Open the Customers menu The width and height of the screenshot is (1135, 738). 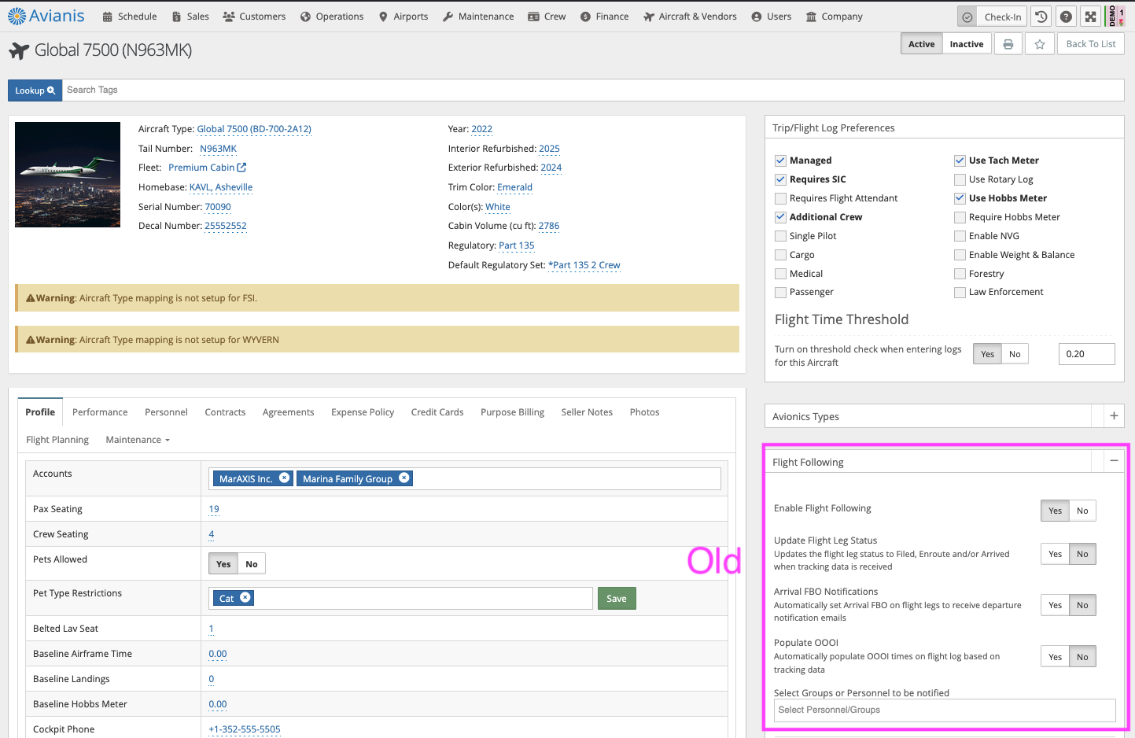[x=254, y=17]
